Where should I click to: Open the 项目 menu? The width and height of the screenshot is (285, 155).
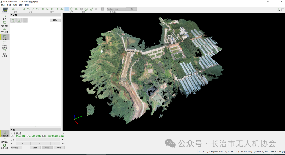pyautogui.click(x=3, y=5)
